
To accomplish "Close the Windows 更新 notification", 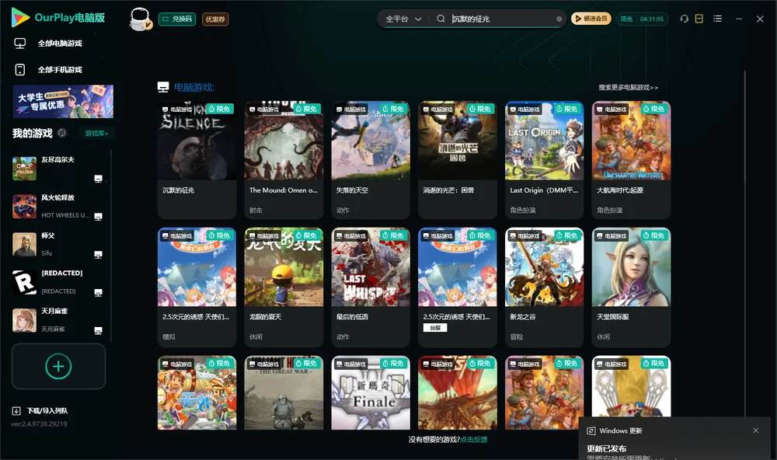I will (756, 430).
